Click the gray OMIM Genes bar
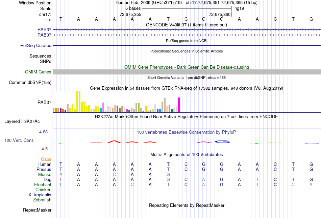 coord(187,72)
